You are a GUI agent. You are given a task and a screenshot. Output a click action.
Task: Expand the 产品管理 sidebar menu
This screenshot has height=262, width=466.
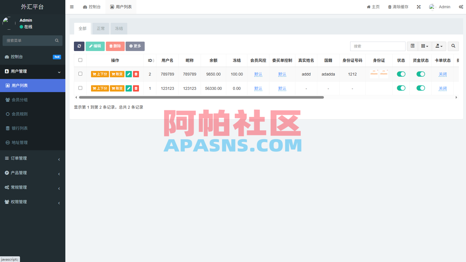(x=33, y=173)
